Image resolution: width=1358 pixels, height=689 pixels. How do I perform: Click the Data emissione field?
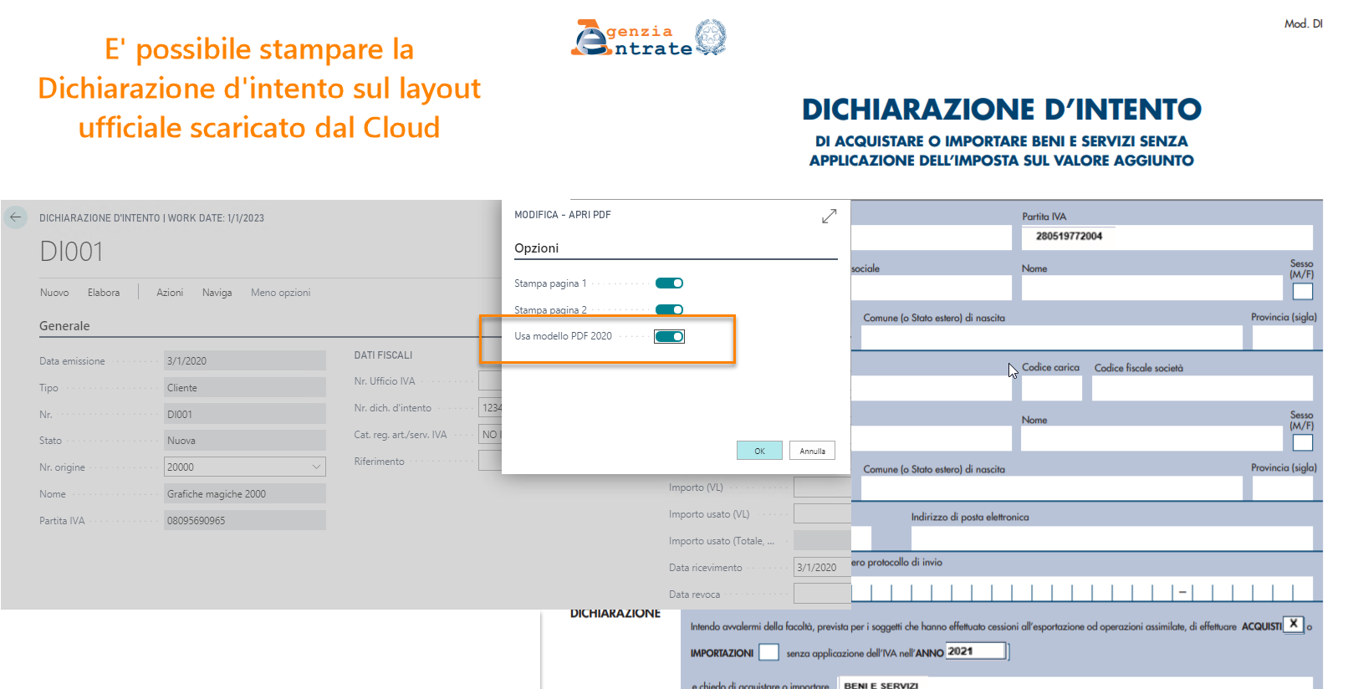(244, 361)
